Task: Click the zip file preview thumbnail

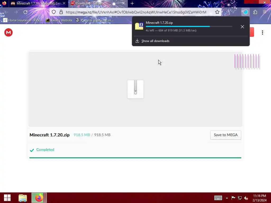Action: [x=135, y=89]
